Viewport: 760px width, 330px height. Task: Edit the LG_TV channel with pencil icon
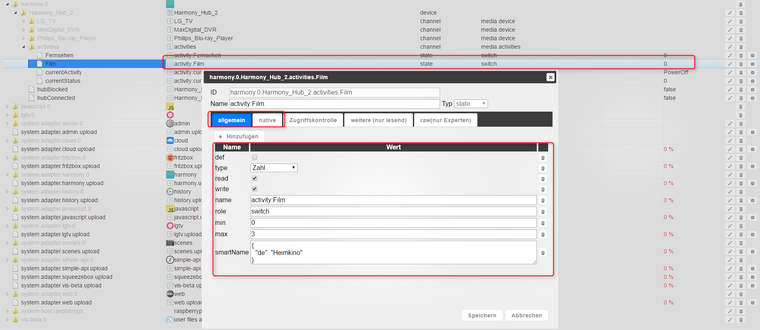[x=730, y=21]
